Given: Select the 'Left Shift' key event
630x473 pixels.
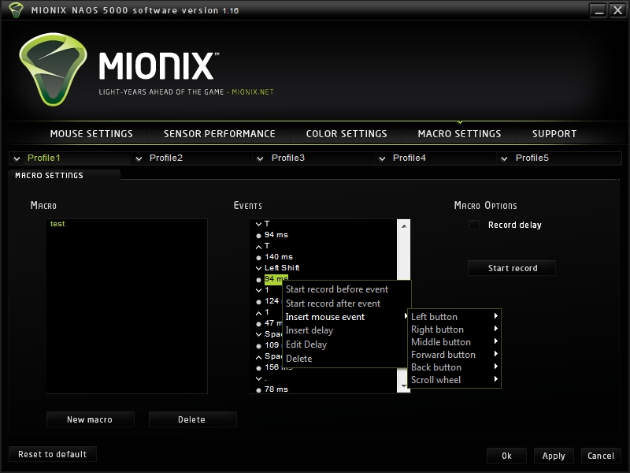Looking at the screenshot, I should click(x=282, y=267).
